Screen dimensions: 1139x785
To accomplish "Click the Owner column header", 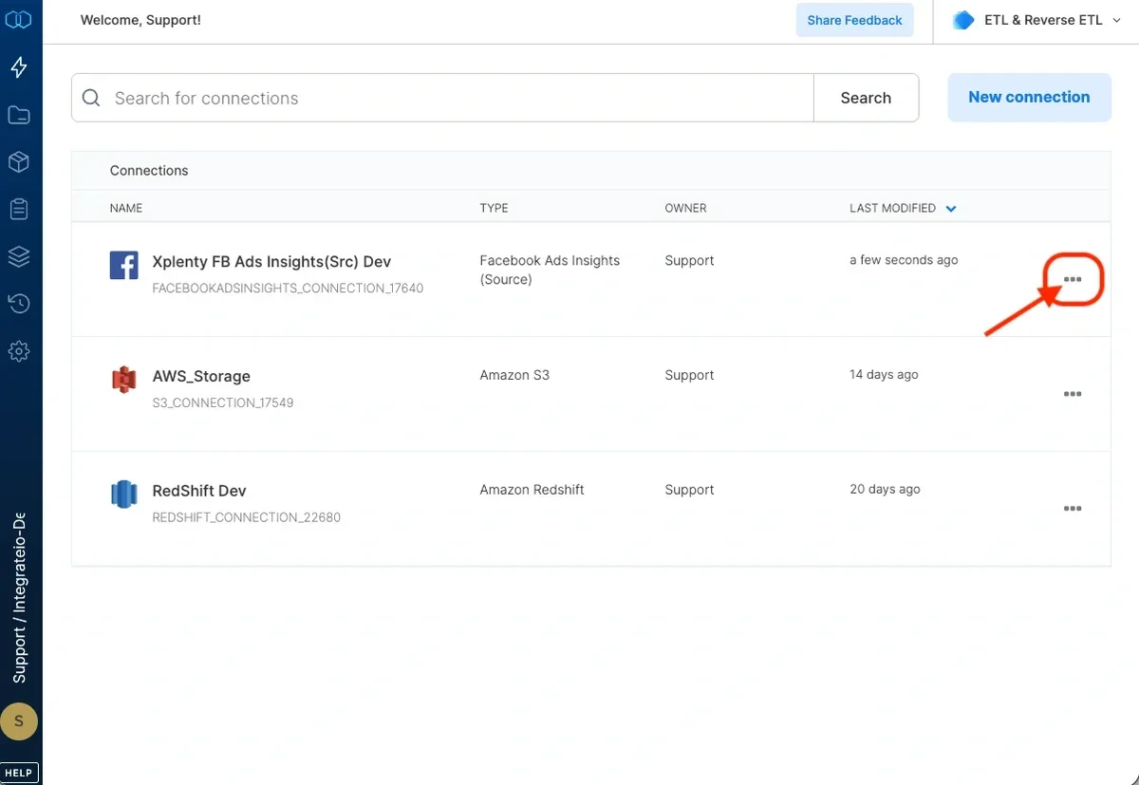I will pyautogui.click(x=685, y=208).
